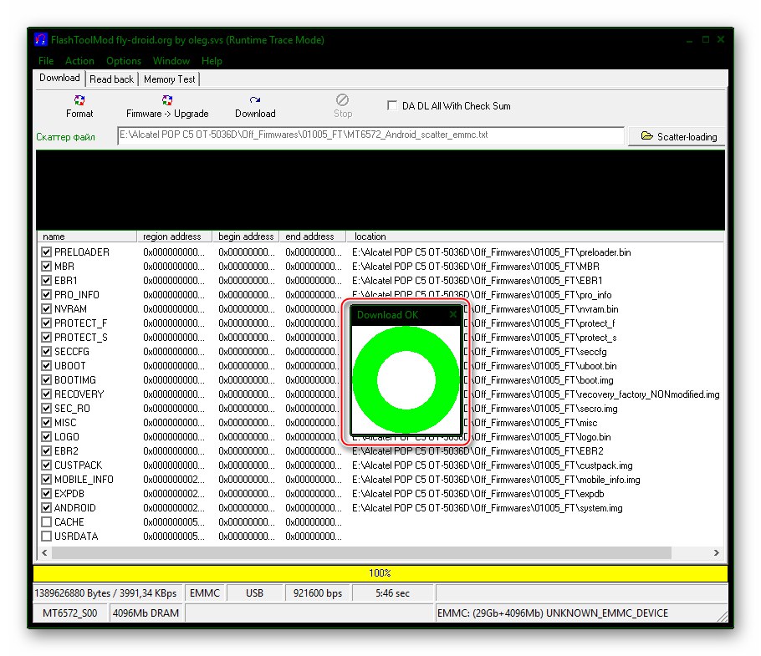Click the FlashToolMod title bar app icon
The image size is (761, 656).
coord(41,40)
